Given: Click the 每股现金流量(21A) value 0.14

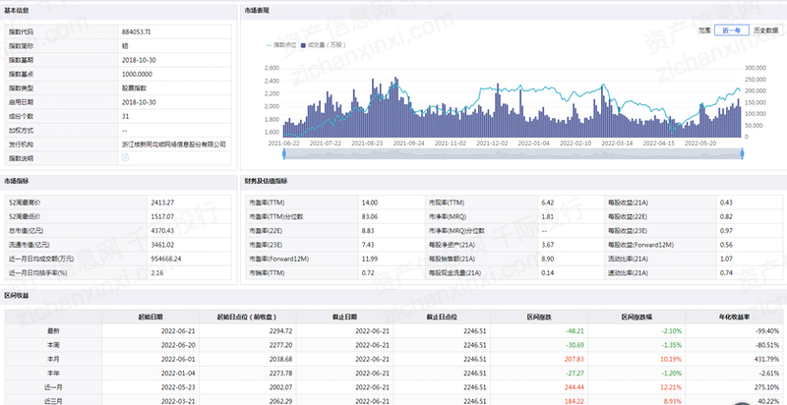Looking at the screenshot, I should (548, 272).
